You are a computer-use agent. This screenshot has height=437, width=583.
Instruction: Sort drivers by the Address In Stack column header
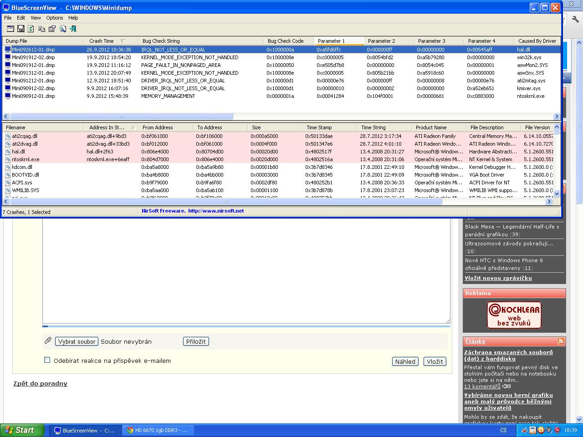(107, 127)
